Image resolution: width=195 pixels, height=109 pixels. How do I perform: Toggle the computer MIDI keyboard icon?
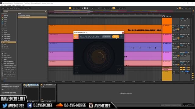pyautogui.click(x=179, y=8)
